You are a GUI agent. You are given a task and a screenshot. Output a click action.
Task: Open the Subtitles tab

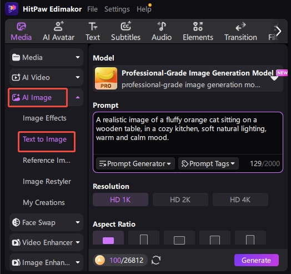[126, 32]
